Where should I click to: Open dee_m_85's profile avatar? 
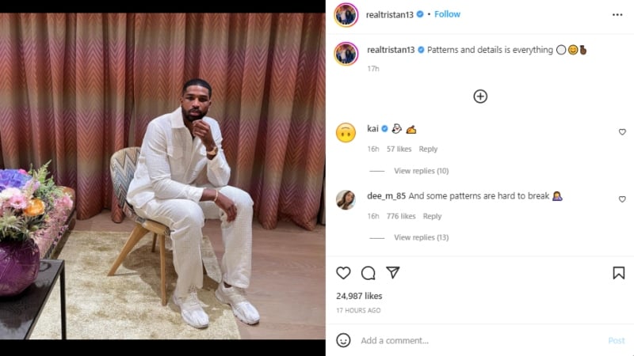point(346,199)
